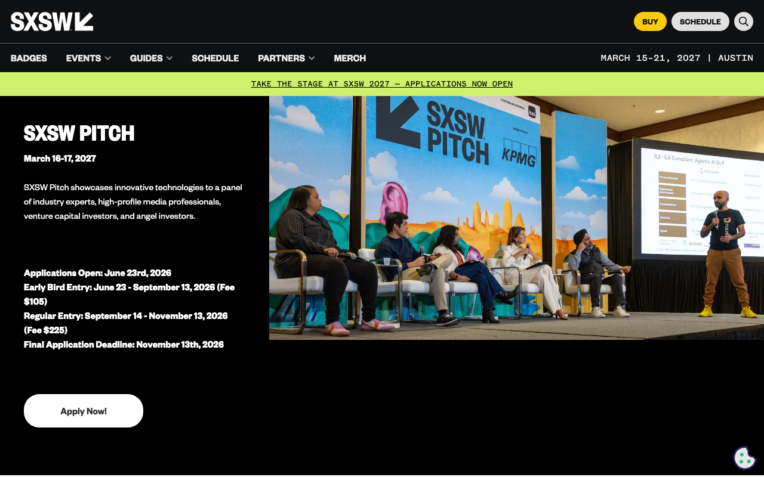Click 'Applications Open: June 23rd, 2026' line
Screen dimensions: 764x477
click(x=97, y=273)
